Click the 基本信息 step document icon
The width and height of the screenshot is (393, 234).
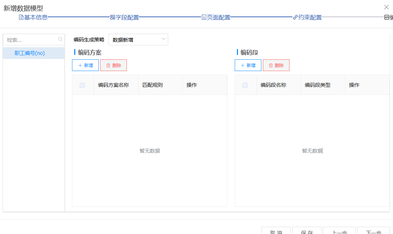[21, 17]
